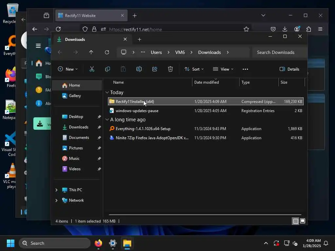Reload the page in Firefox
The width and height of the screenshot is (335, 251).
(x=58, y=29)
